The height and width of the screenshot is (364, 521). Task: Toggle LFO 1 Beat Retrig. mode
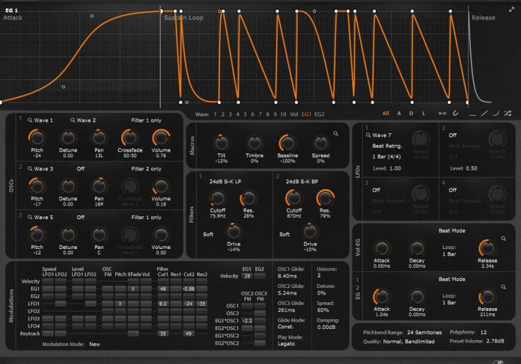[388, 147]
